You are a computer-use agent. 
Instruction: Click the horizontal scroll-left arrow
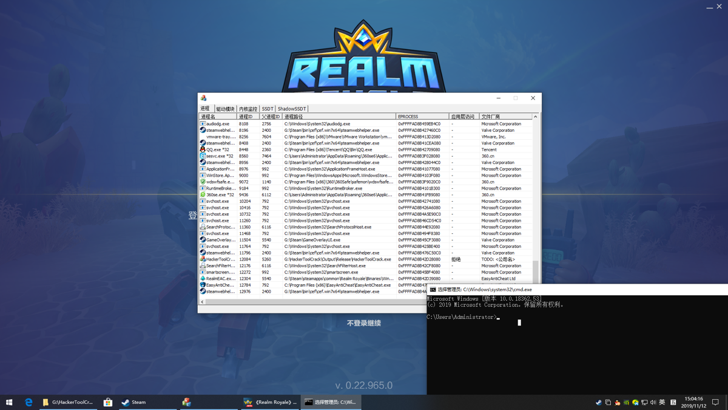coord(202,302)
